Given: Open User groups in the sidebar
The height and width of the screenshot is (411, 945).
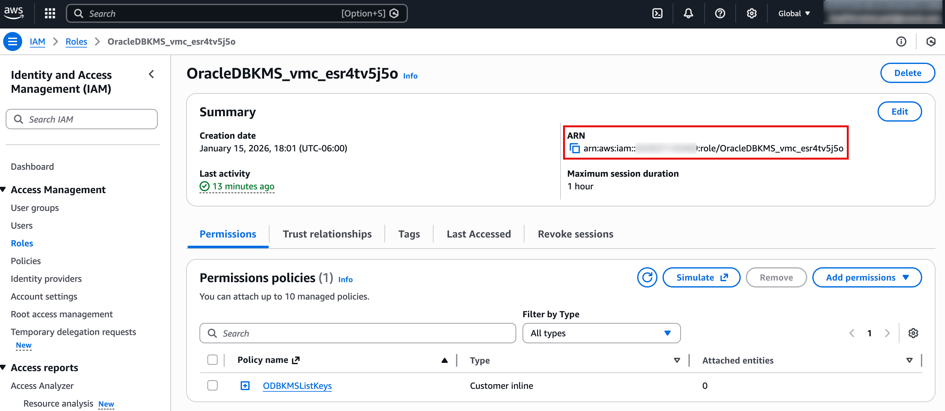Looking at the screenshot, I should pos(35,207).
